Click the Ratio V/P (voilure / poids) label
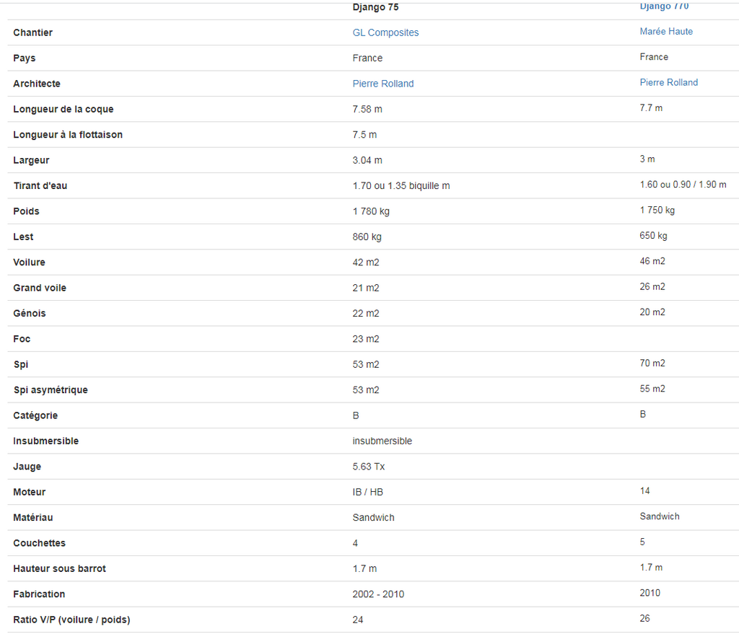Viewport: 739px width, 634px height. [x=71, y=620]
